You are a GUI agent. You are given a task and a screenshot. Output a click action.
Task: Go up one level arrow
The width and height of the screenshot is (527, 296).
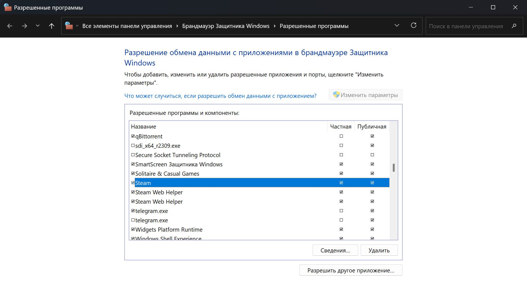[x=51, y=26]
